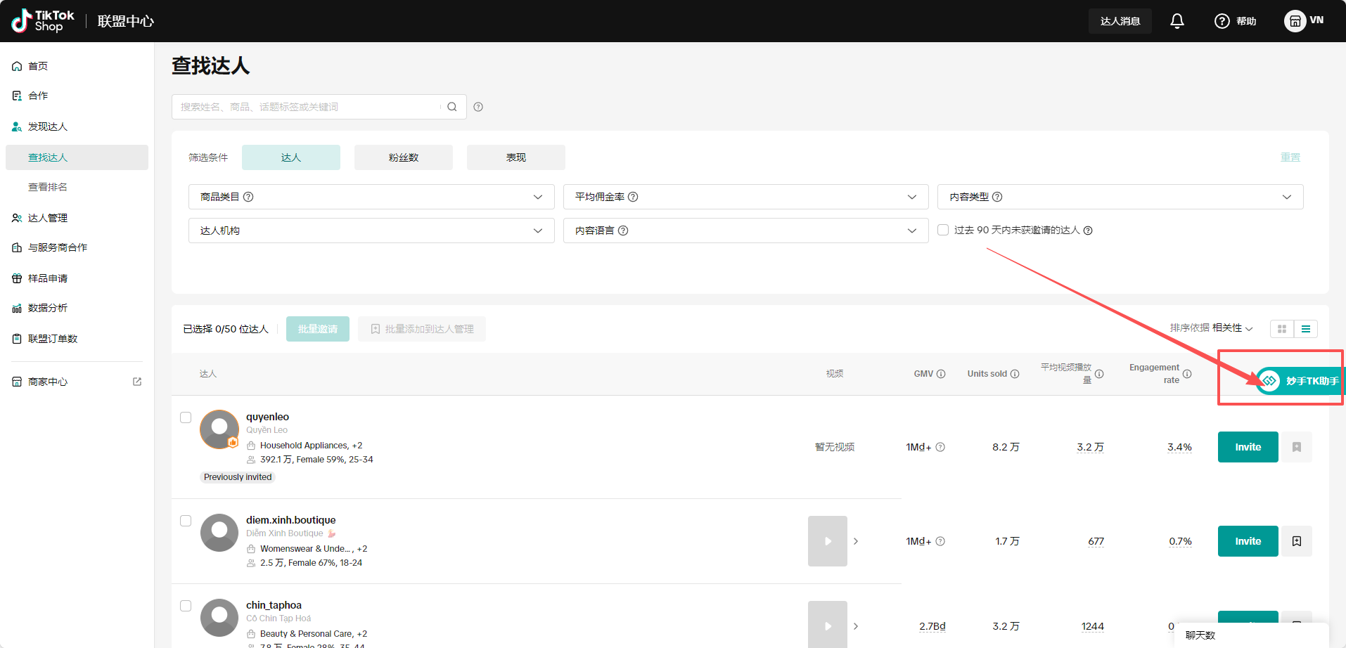The height and width of the screenshot is (648, 1346).
Task: Switch to grid view layout
Action: point(1282,329)
